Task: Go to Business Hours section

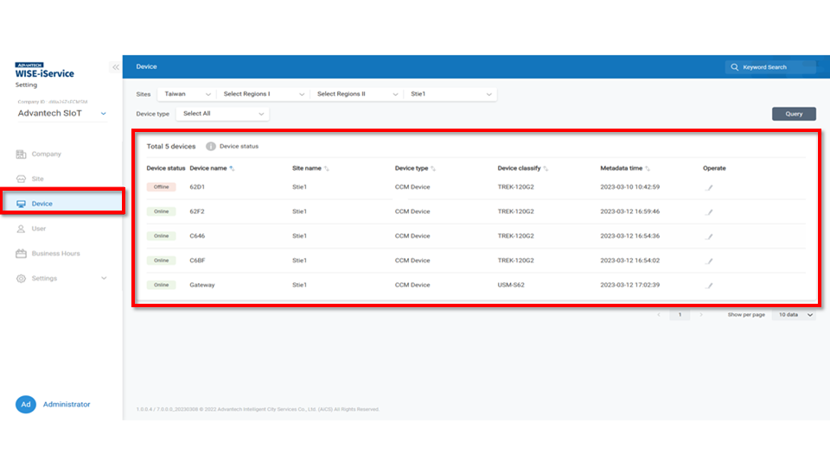Action: pyautogui.click(x=55, y=254)
